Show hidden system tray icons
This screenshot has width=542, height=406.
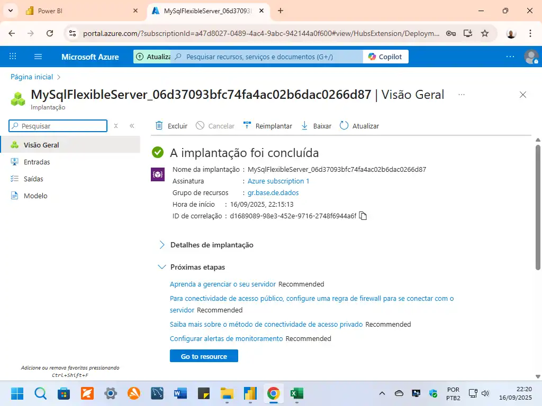coord(382,393)
